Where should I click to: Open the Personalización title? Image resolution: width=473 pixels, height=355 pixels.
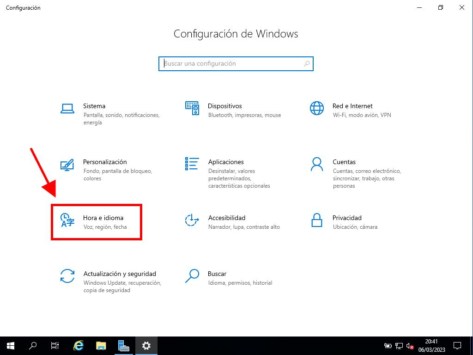click(x=105, y=162)
